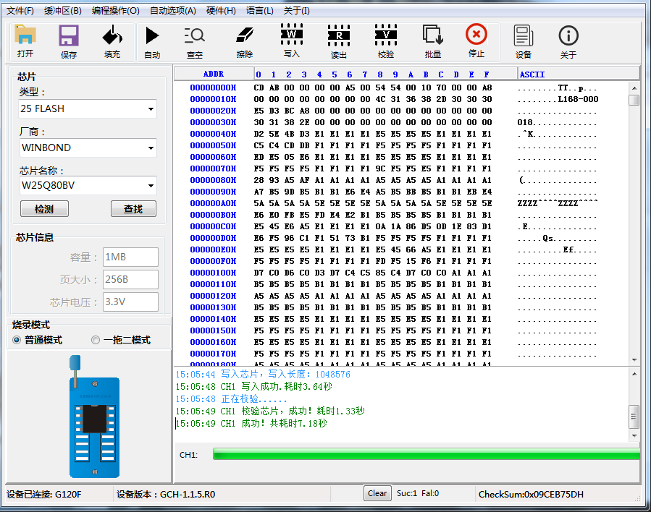Open the 批量 (Batch) toolbar icon
Image resolution: width=651 pixels, height=512 pixels.
click(x=433, y=35)
